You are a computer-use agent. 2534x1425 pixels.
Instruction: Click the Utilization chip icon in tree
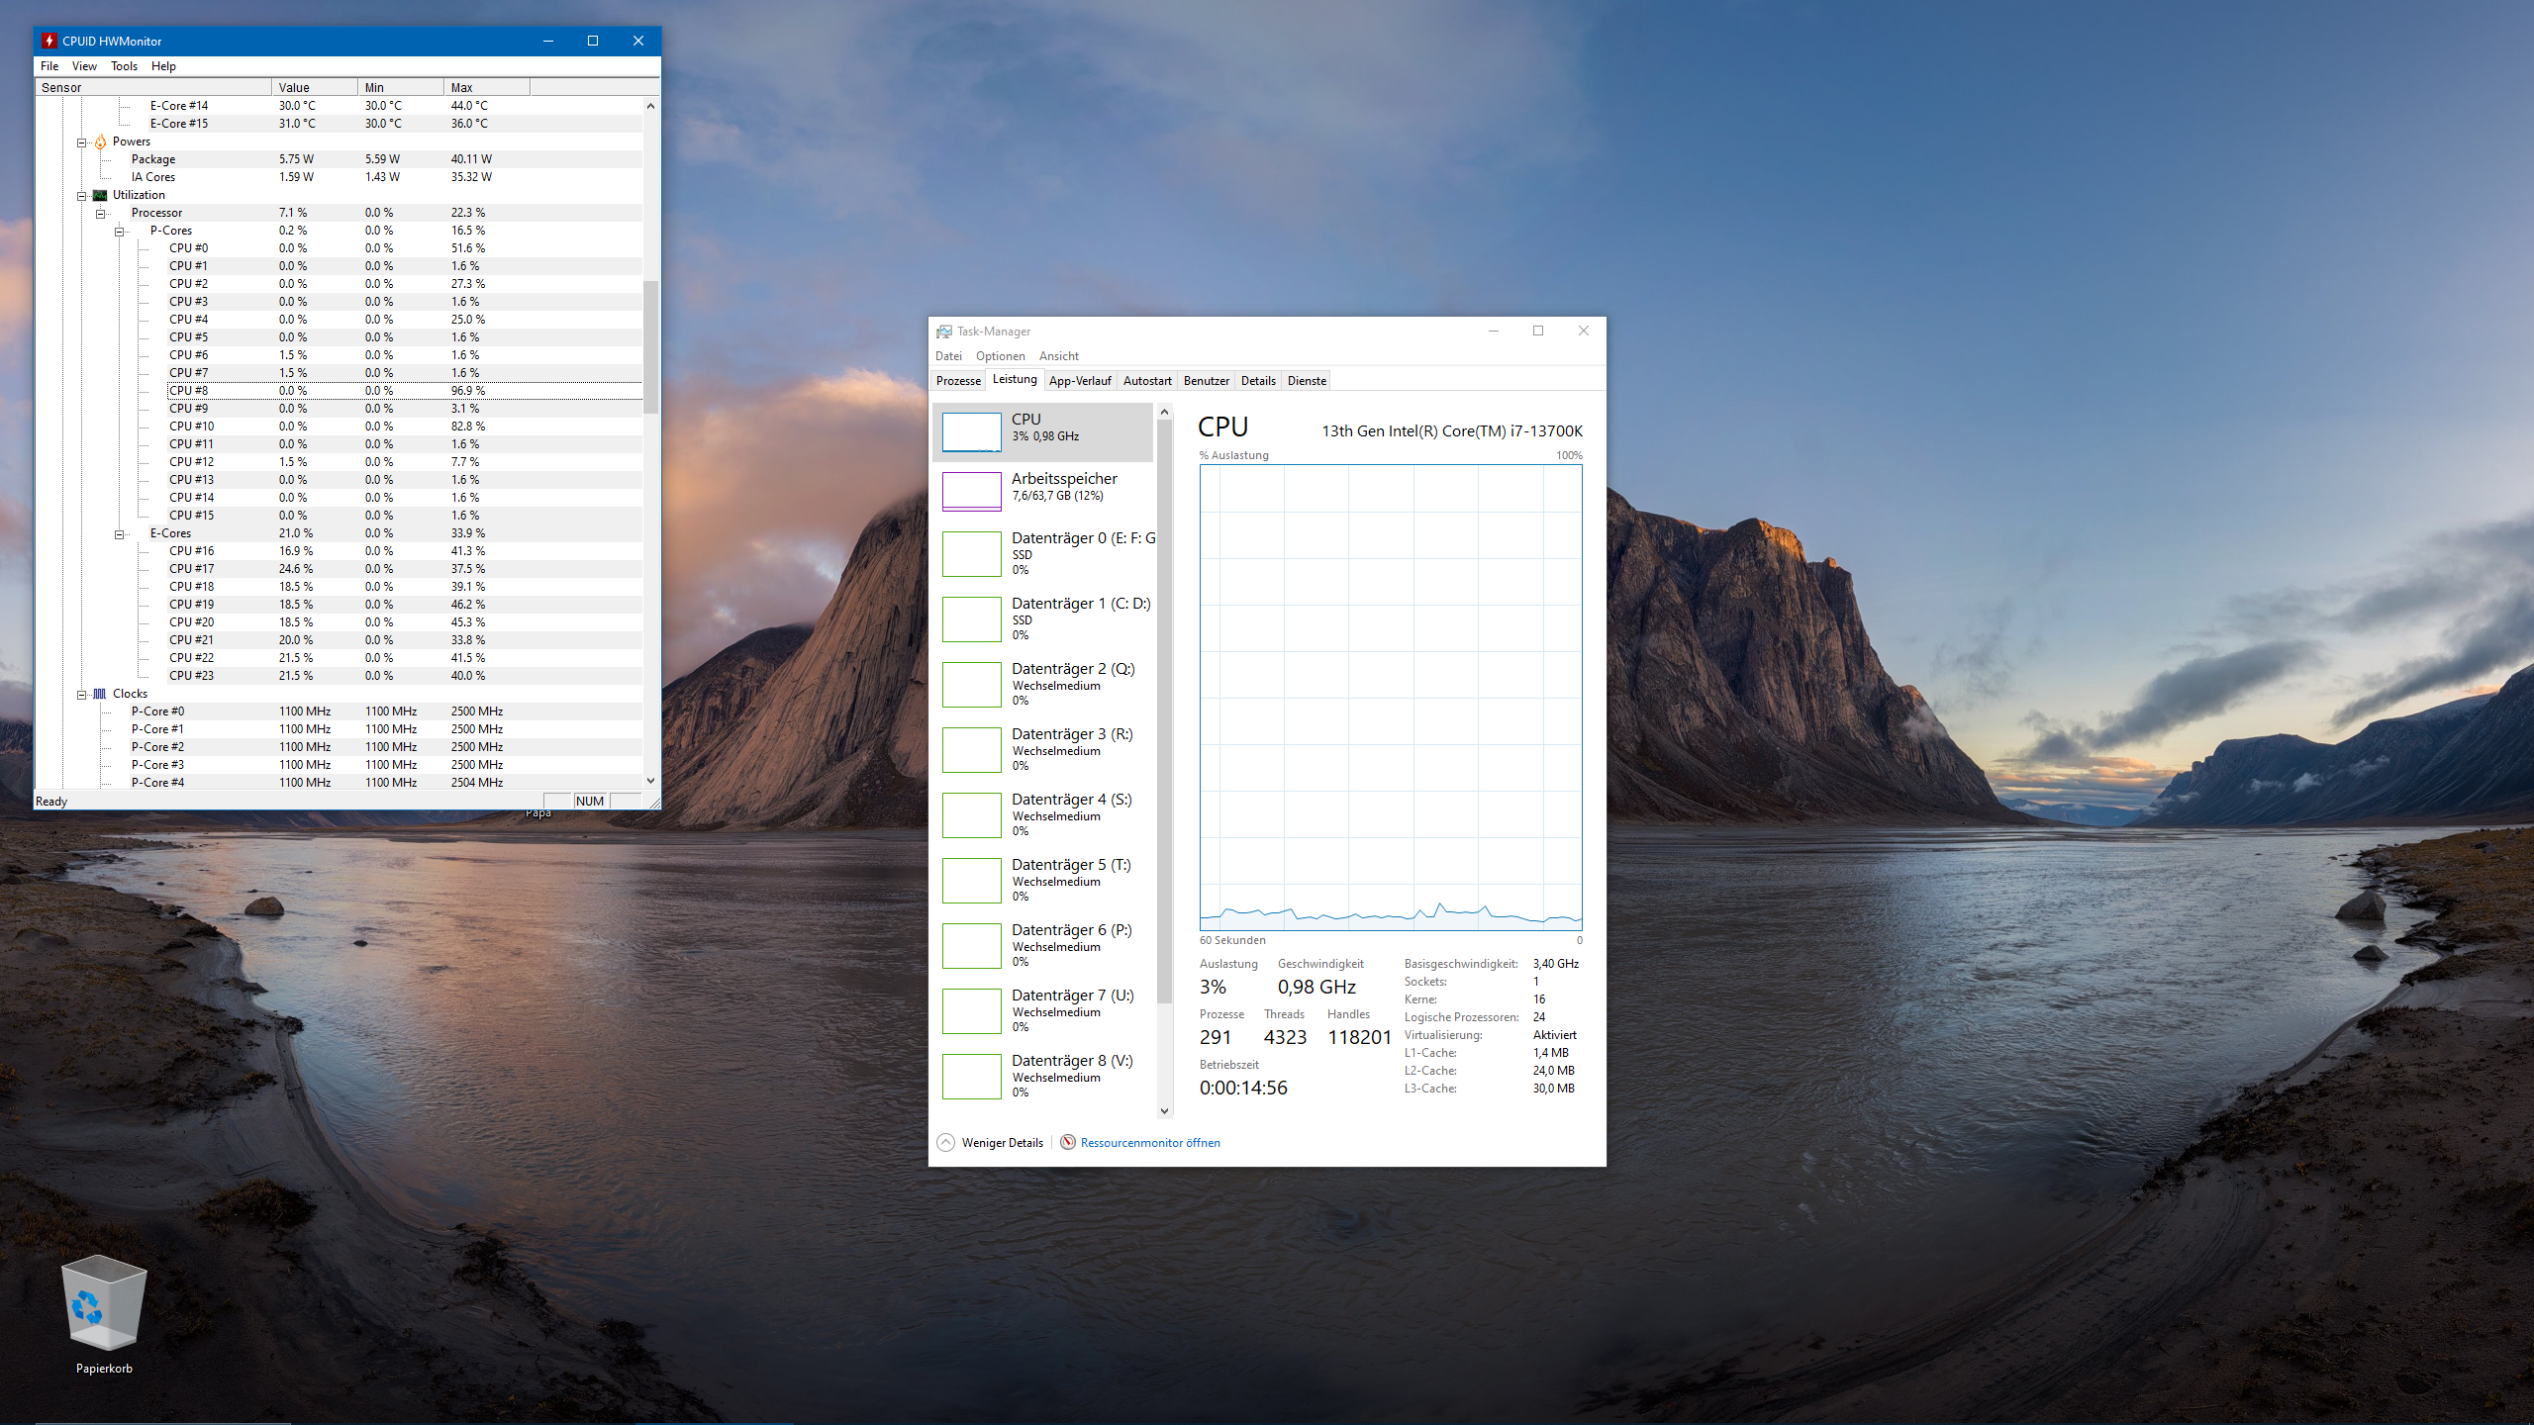[x=100, y=196]
